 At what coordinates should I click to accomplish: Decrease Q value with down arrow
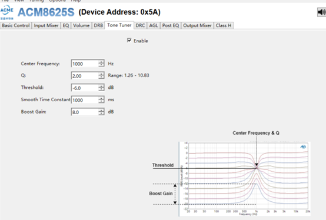click(x=101, y=77)
